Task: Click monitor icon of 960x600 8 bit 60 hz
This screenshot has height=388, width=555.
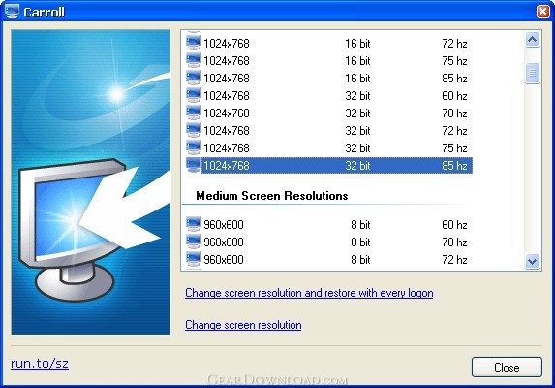Action: pos(194,224)
